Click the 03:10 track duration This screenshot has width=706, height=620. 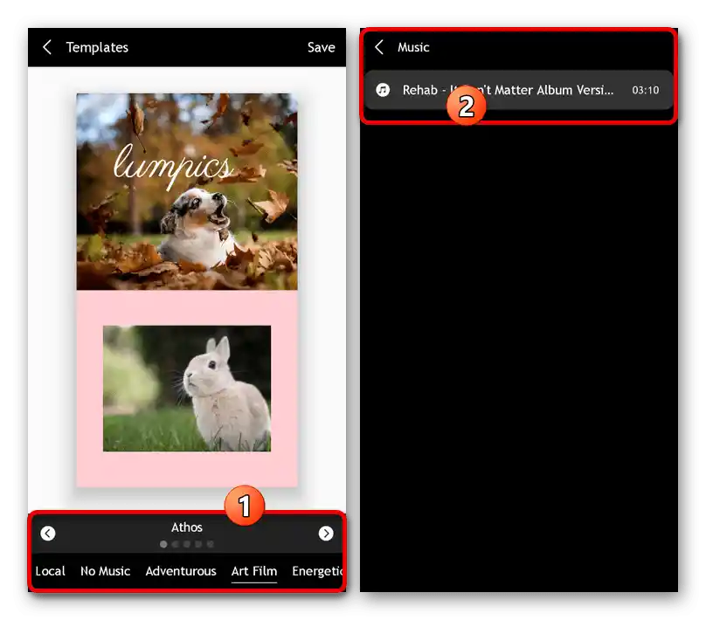pyautogui.click(x=645, y=90)
